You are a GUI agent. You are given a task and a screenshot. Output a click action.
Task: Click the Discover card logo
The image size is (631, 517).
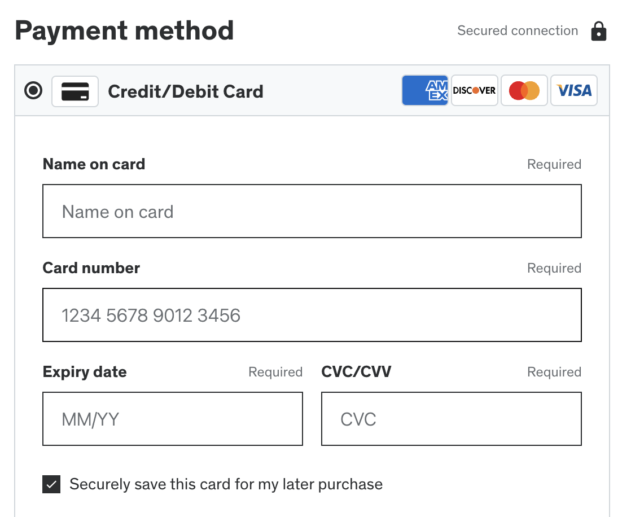click(x=475, y=90)
